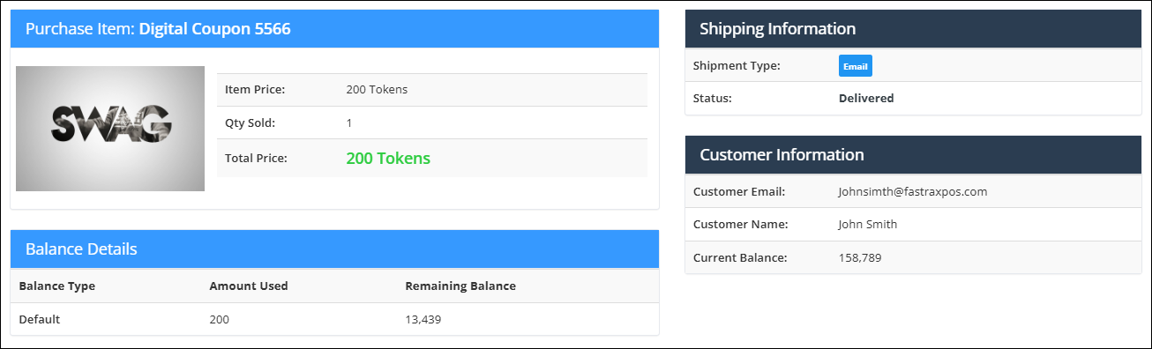The height and width of the screenshot is (349, 1152).
Task: Click the Balance Type column header
Action: pyautogui.click(x=56, y=286)
